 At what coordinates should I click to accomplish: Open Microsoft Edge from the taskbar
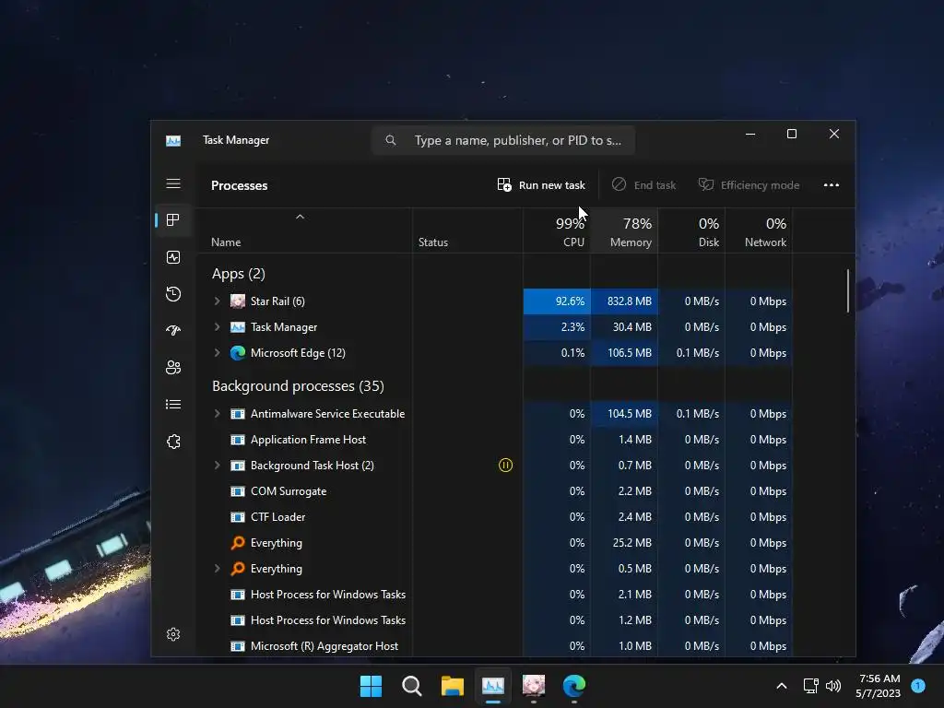click(574, 686)
